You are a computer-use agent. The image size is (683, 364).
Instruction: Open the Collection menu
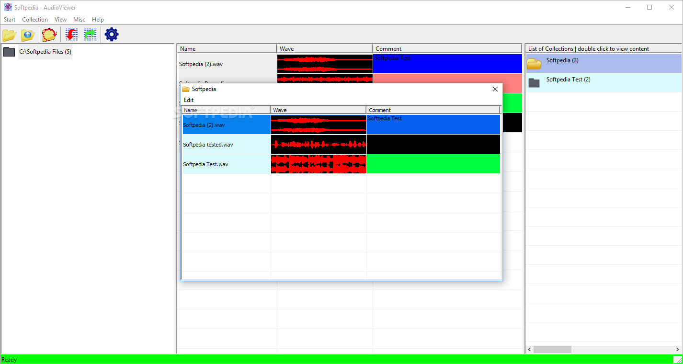pos(34,19)
